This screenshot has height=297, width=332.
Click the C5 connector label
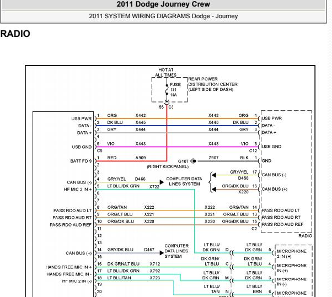(99, 150)
